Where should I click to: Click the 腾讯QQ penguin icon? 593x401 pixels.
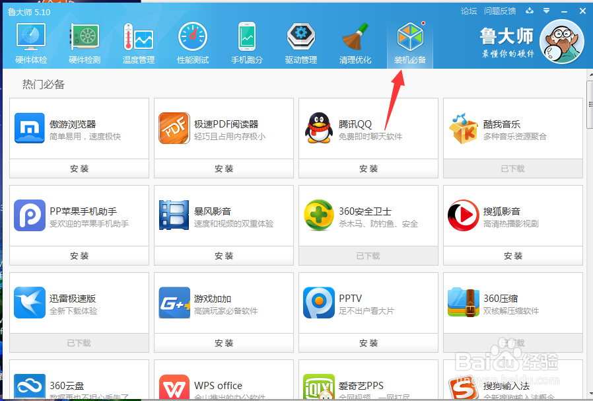click(x=318, y=128)
